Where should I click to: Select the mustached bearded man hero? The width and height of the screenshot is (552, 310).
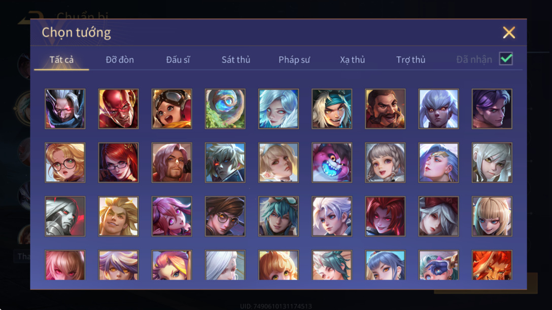pyautogui.click(x=385, y=108)
